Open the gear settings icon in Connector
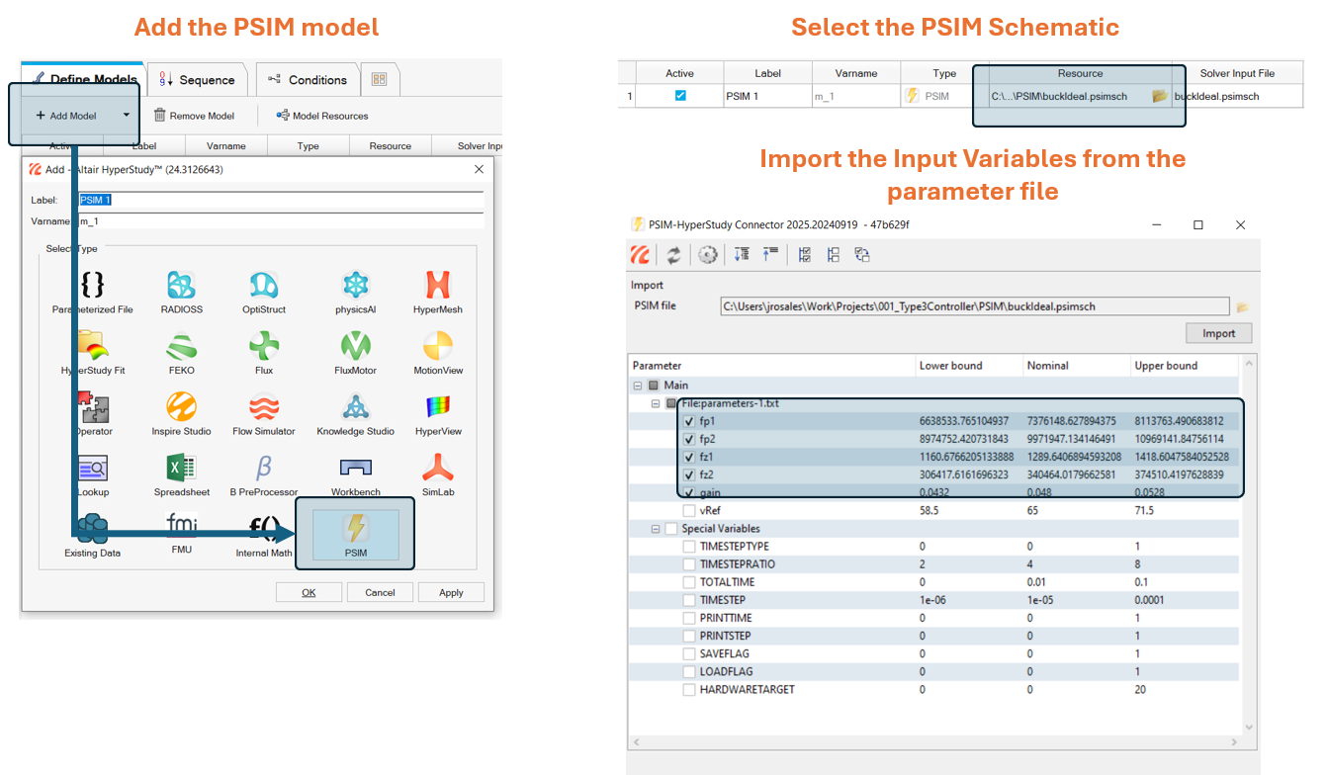This screenshot has width=1327, height=776. [x=708, y=255]
